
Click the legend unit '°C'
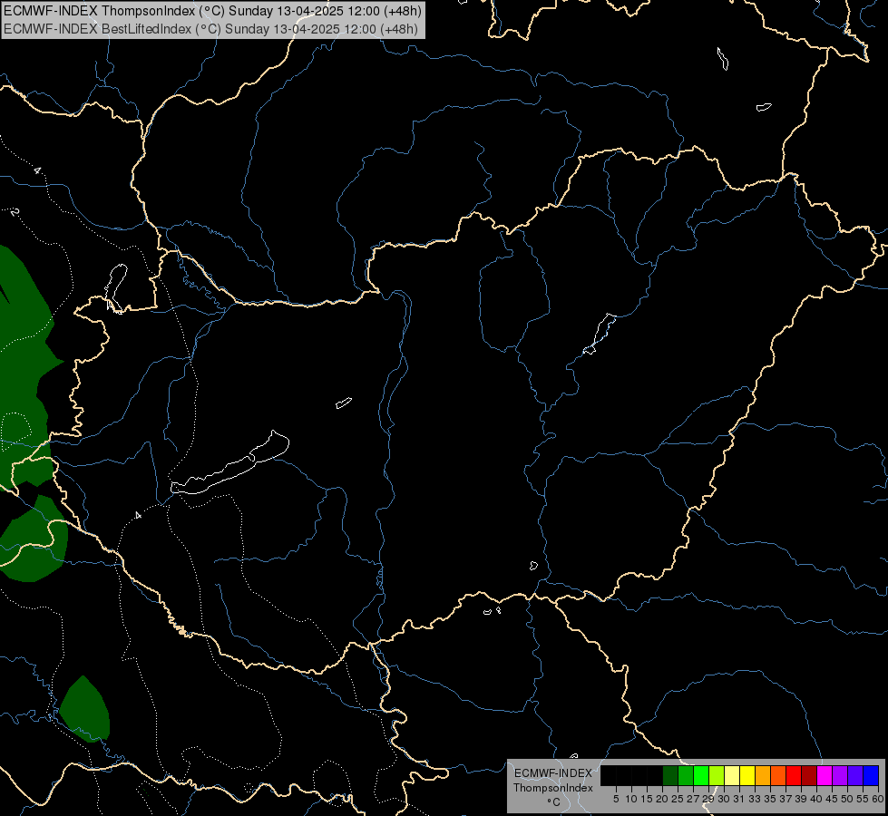(x=554, y=802)
